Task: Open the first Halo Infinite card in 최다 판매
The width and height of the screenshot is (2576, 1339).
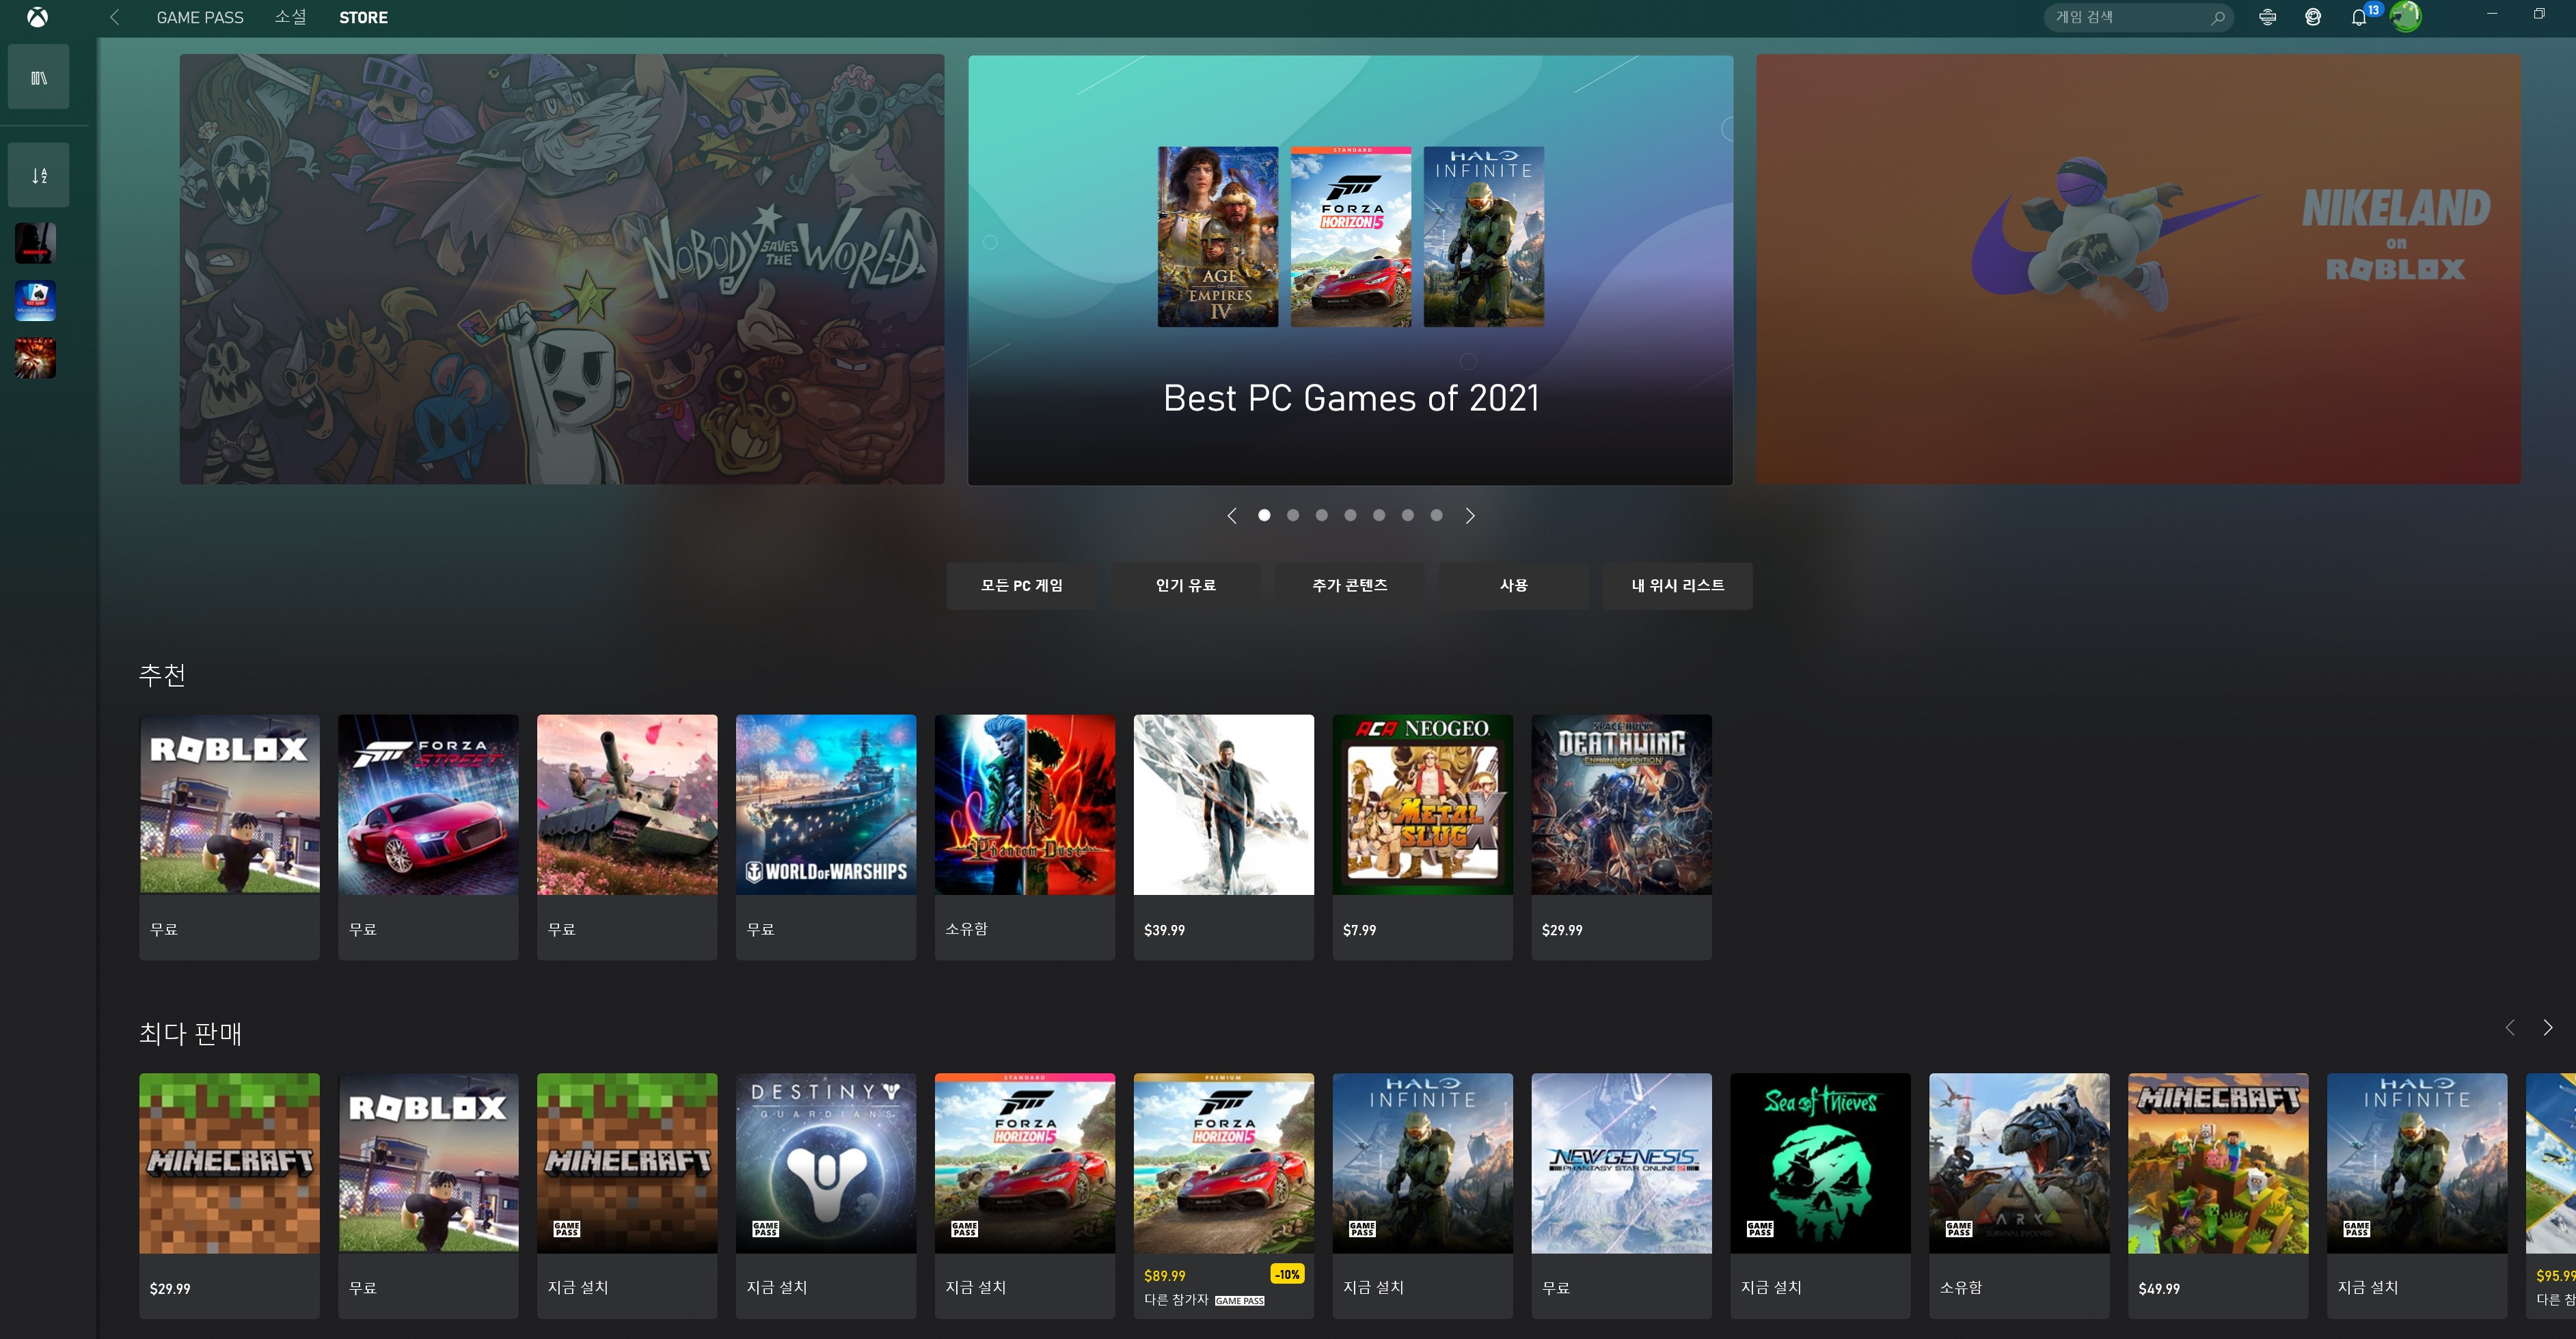Action: [x=1423, y=1196]
